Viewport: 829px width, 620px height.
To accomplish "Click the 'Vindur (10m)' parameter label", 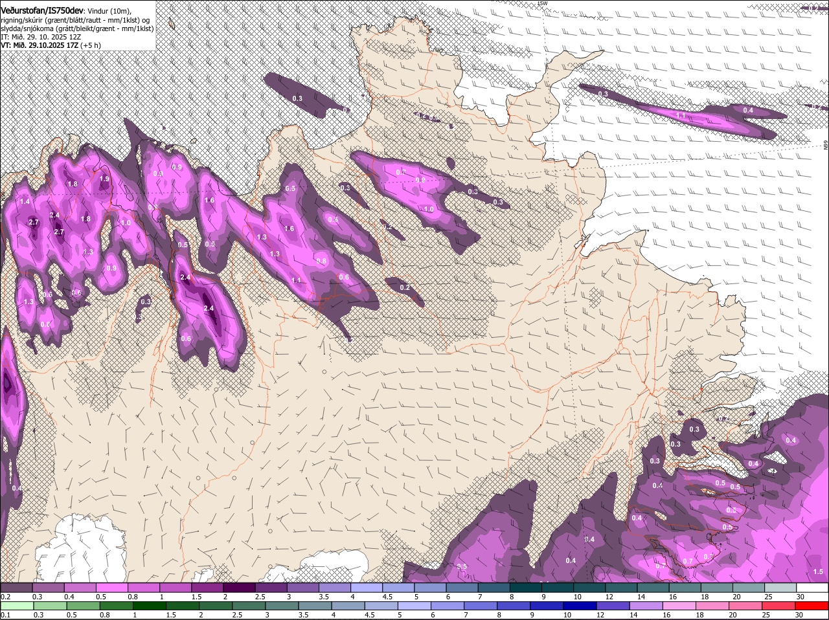I will tap(108, 11).
